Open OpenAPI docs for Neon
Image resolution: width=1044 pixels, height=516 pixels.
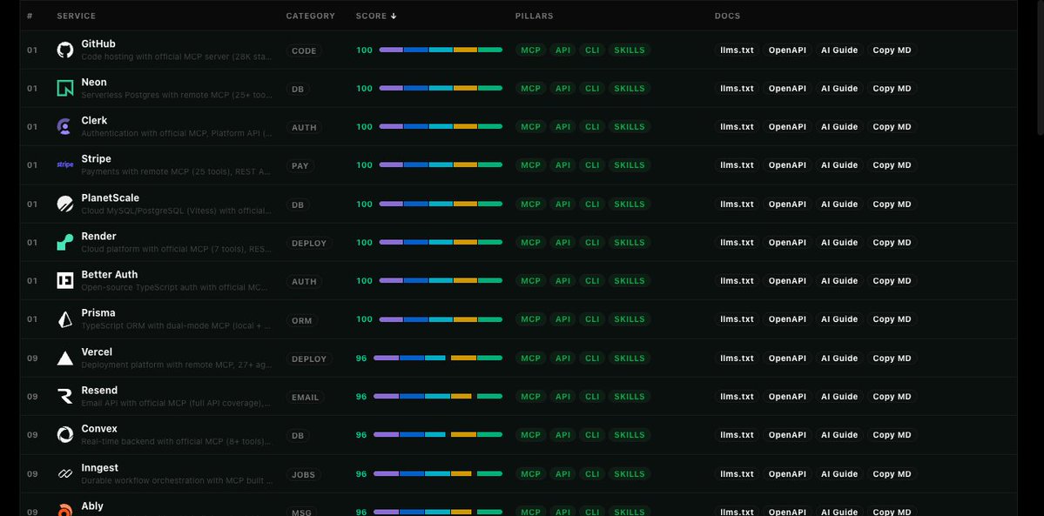tap(787, 89)
